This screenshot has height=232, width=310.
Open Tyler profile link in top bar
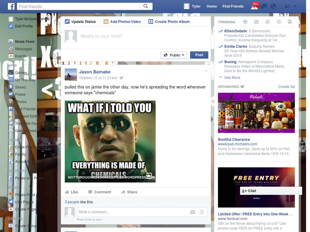[196, 6]
